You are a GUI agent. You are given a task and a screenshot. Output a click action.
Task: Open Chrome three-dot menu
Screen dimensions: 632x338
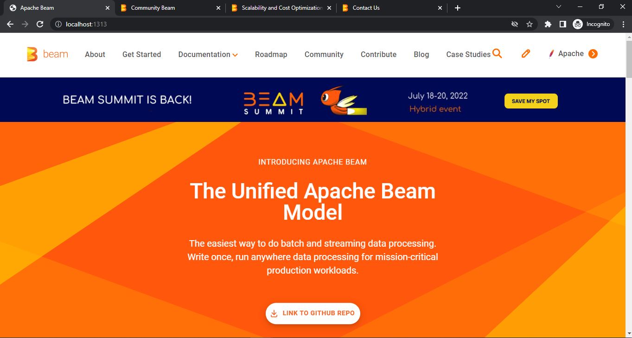pos(624,24)
